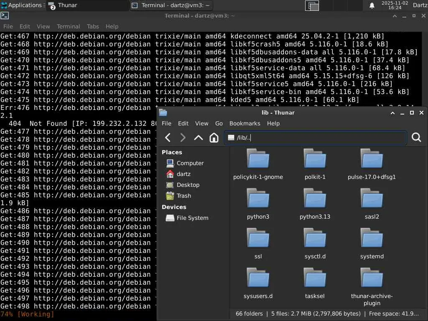Switch to Terminal taskbar button
Viewport: 428px width, 321px height.
[x=171, y=5]
